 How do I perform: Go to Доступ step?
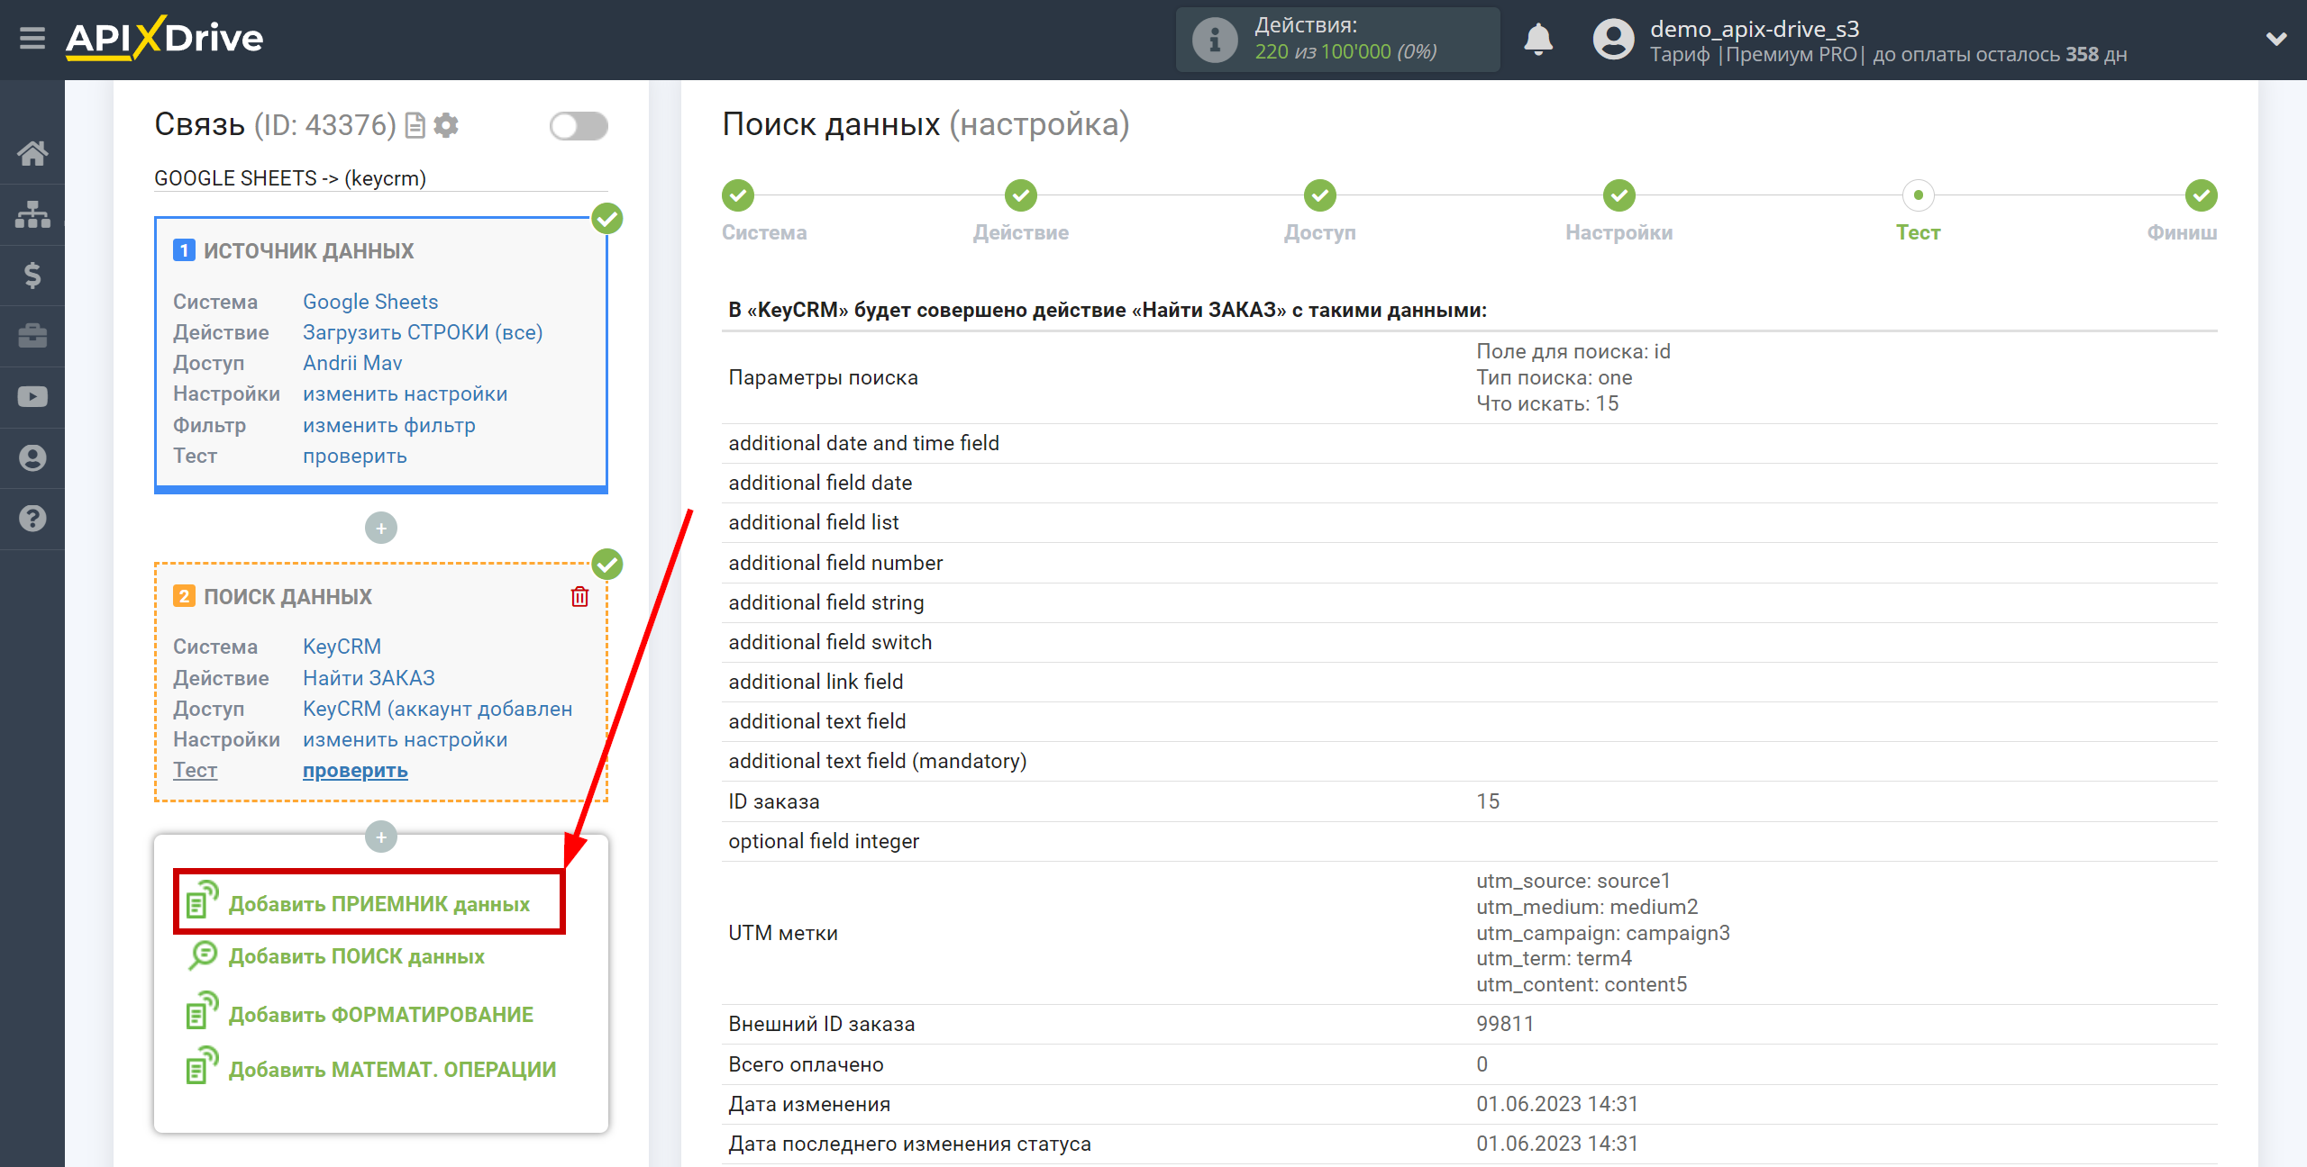tap(1319, 195)
